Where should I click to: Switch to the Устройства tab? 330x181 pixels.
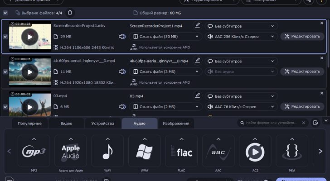(x=103, y=124)
